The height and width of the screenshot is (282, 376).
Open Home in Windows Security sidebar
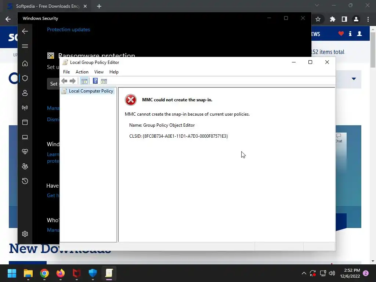point(25,63)
